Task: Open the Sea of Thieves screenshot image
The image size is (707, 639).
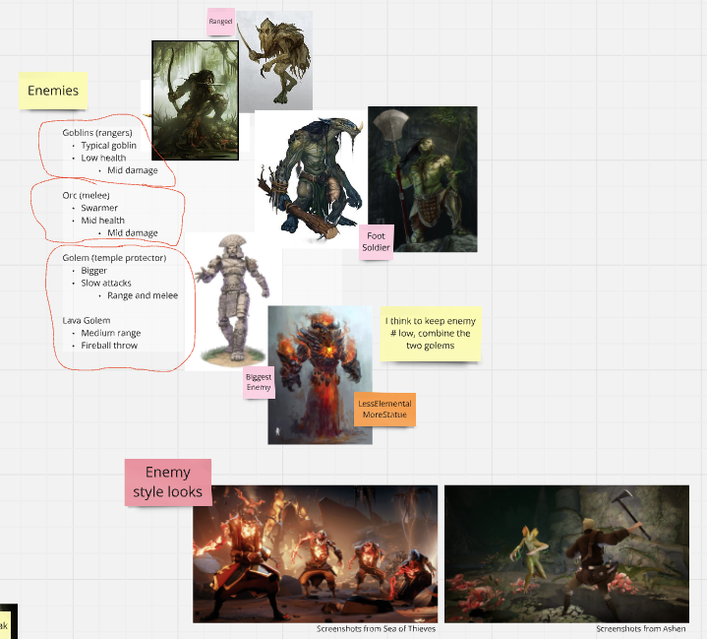Action: pyautogui.click(x=315, y=552)
